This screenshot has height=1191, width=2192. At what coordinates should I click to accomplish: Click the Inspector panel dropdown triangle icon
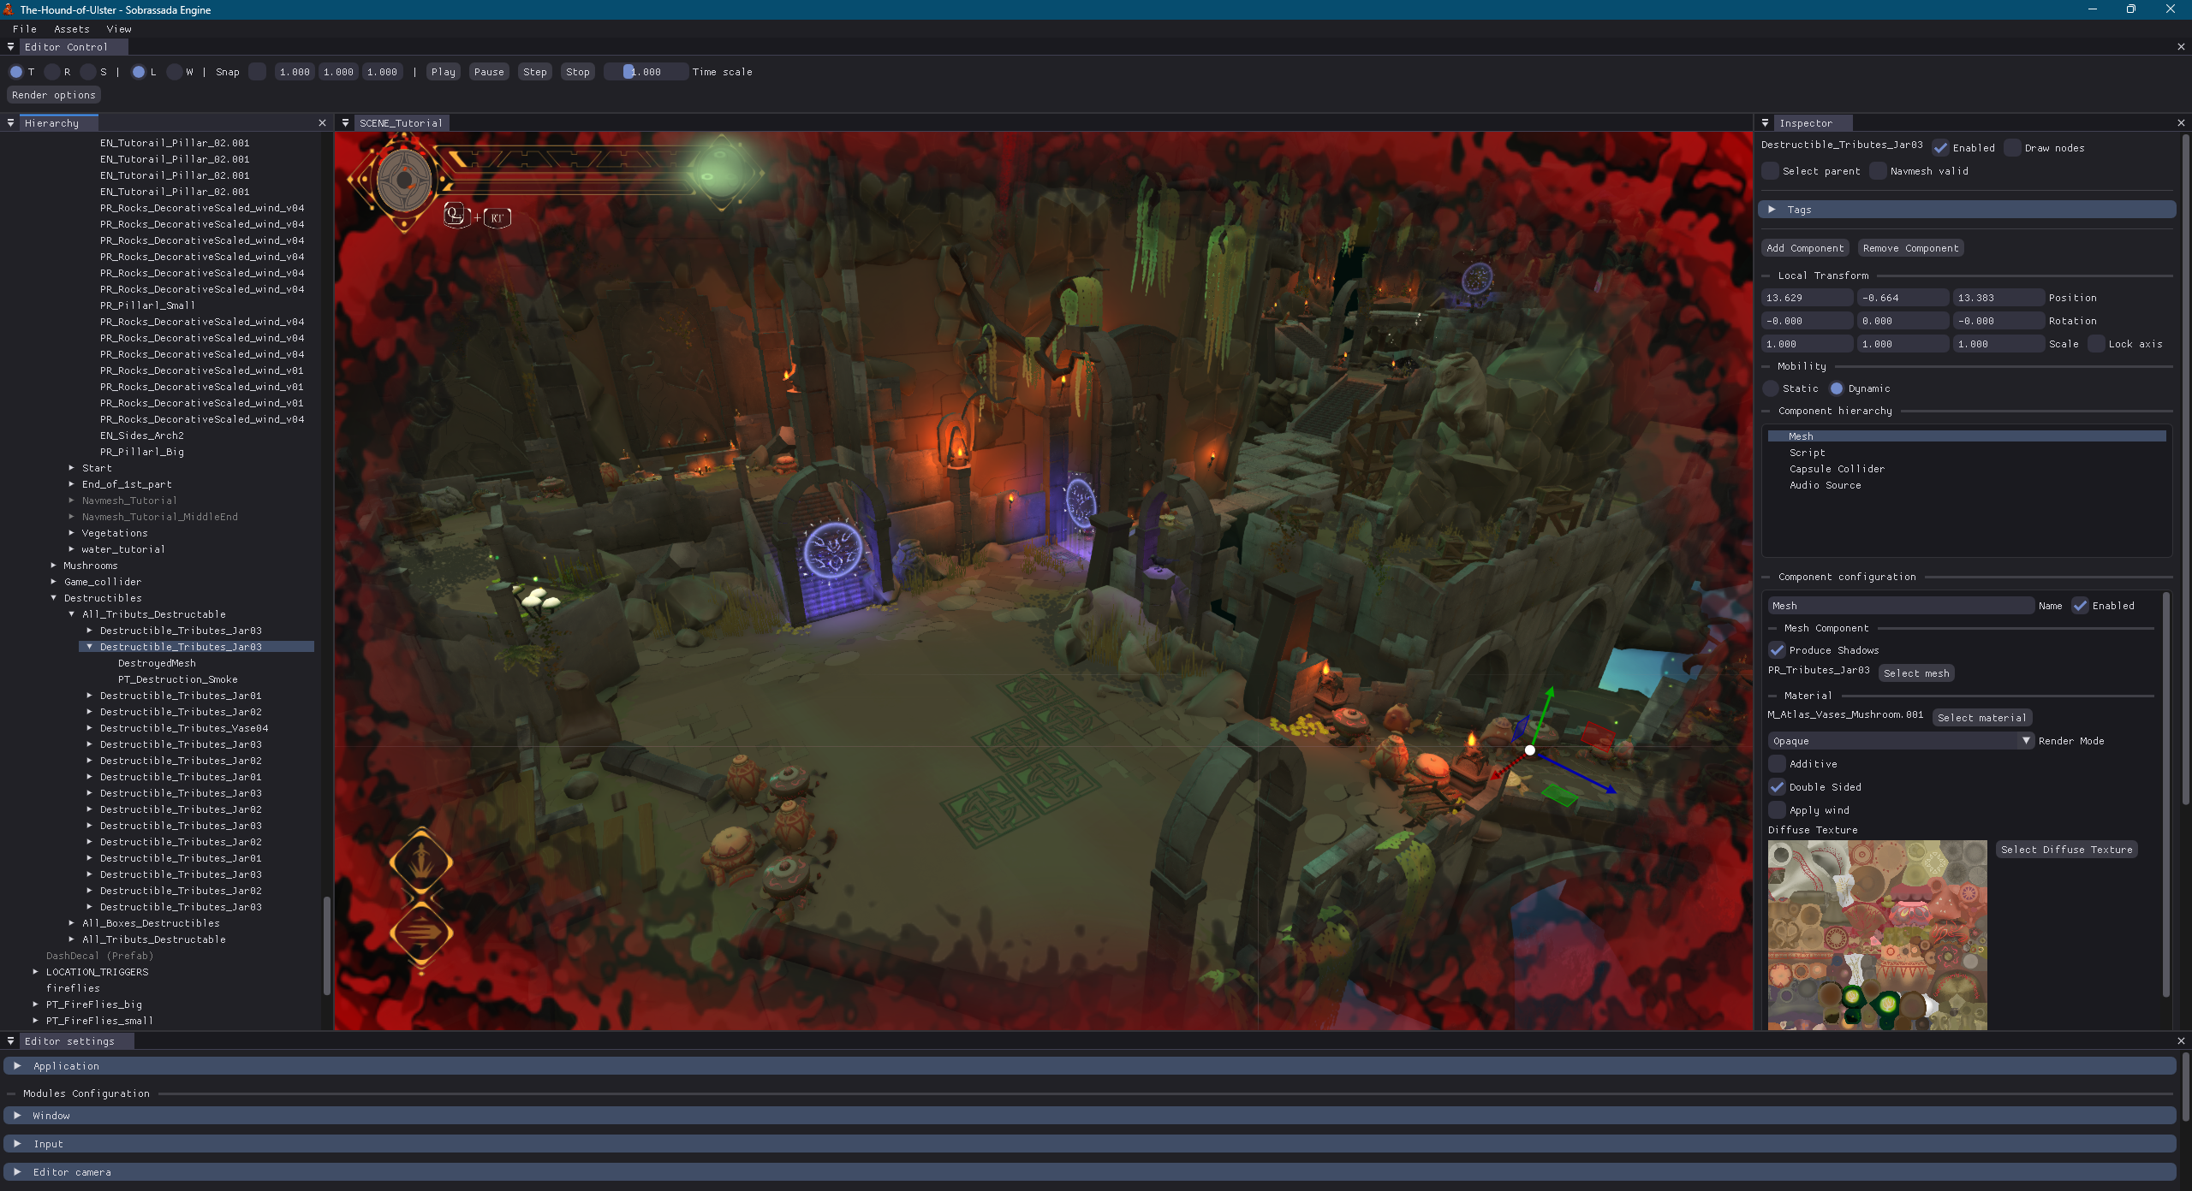tap(1765, 123)
